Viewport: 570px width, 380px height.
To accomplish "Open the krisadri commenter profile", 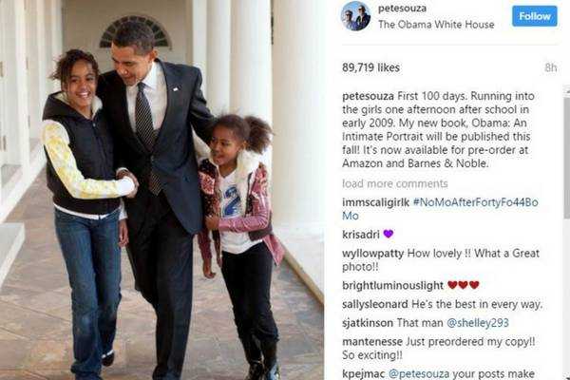I will [361, 235].
